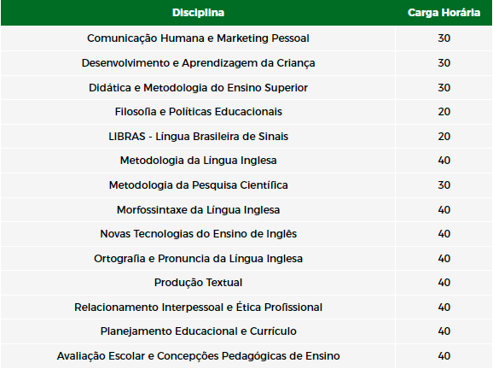Select Morfossintaxe da Língua Inglesa
The height and width of the screenshot is (369, 493).
[x=198, y=209]
